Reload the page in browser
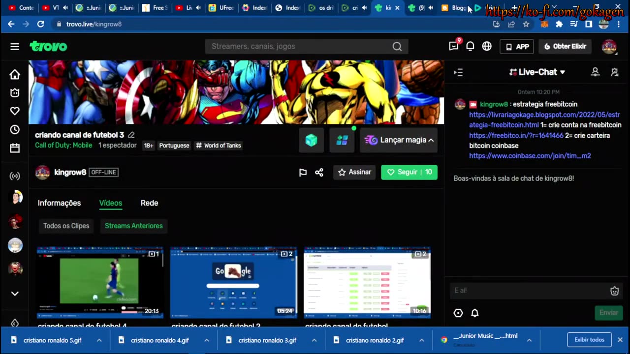Screen dimensions: 630x354 [x=41, y=24]
